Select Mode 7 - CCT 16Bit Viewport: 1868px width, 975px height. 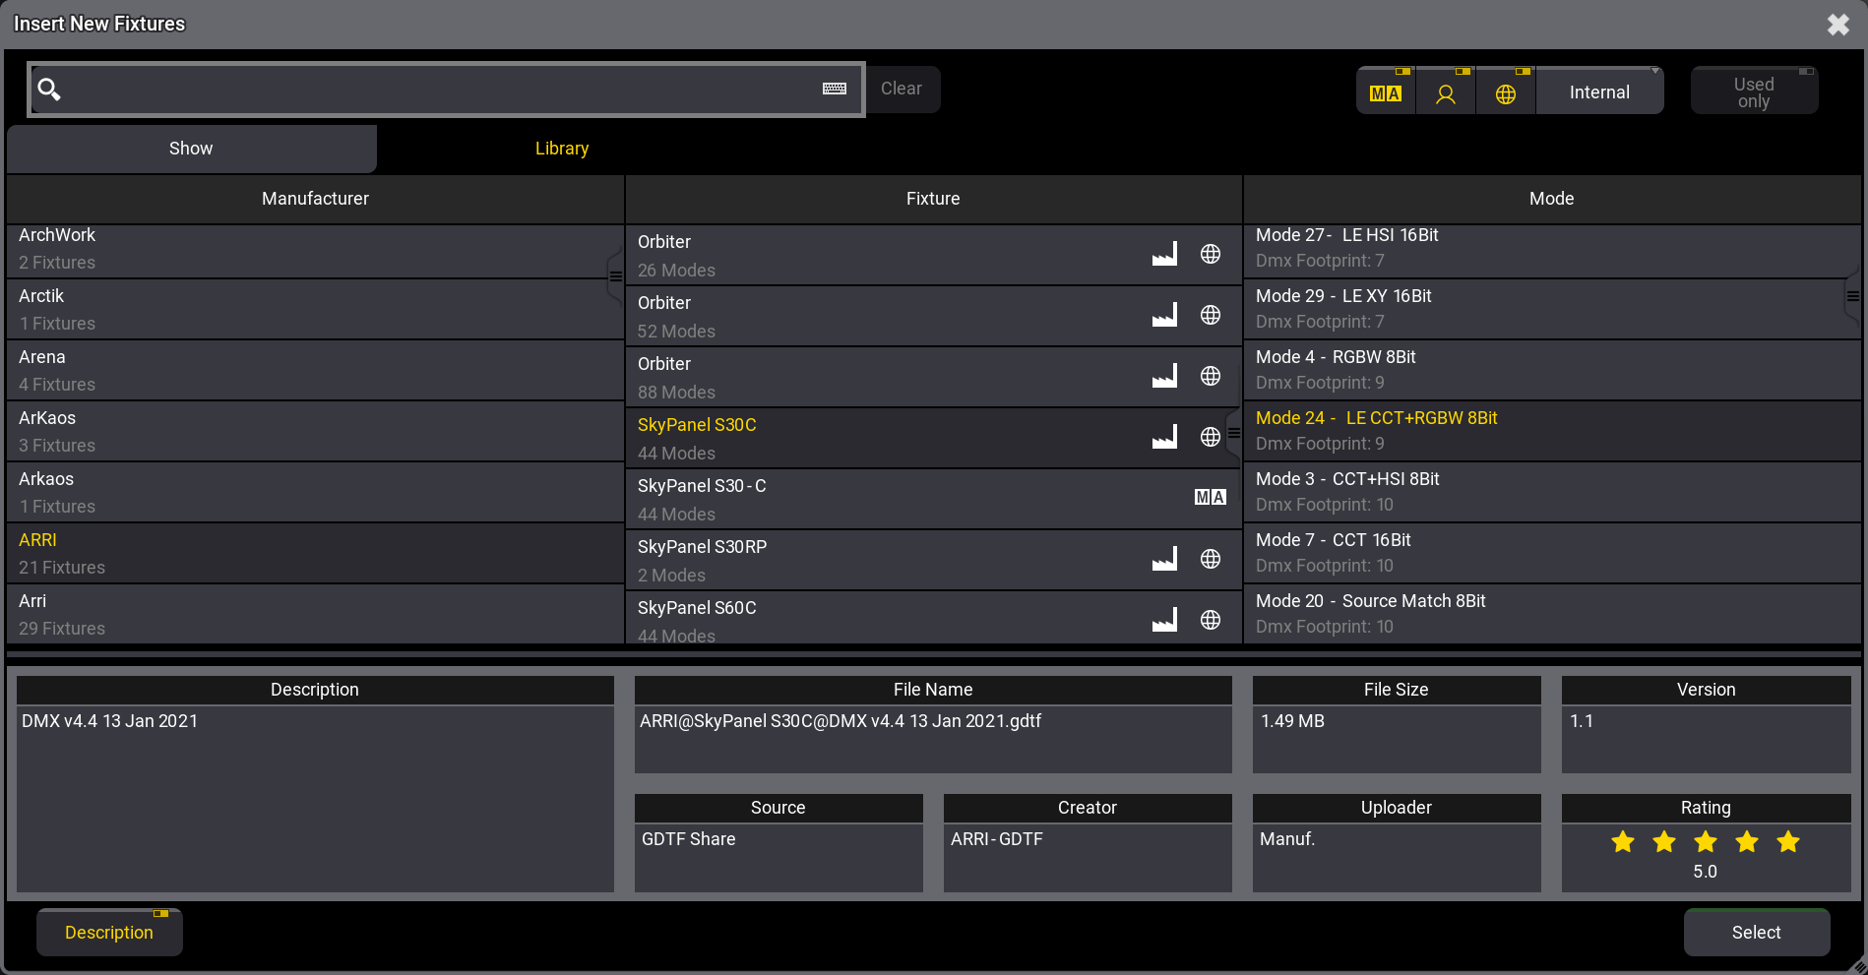coord(1551,552)
